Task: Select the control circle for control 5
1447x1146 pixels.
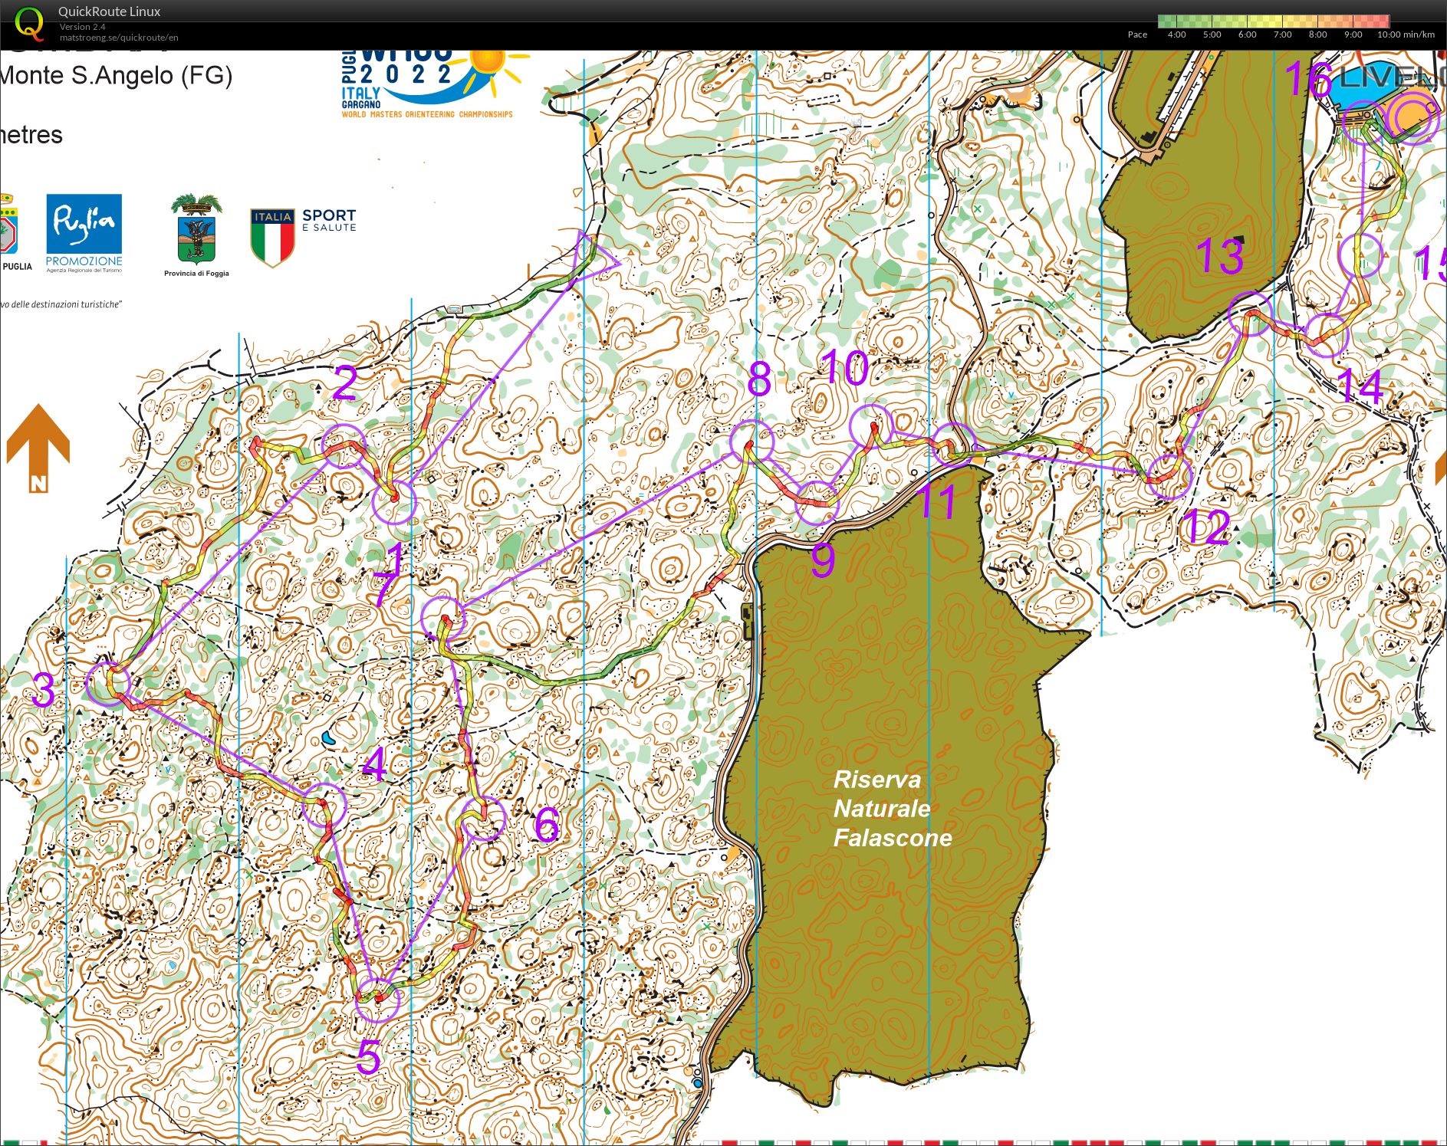Action: (x=378, y=1000)
